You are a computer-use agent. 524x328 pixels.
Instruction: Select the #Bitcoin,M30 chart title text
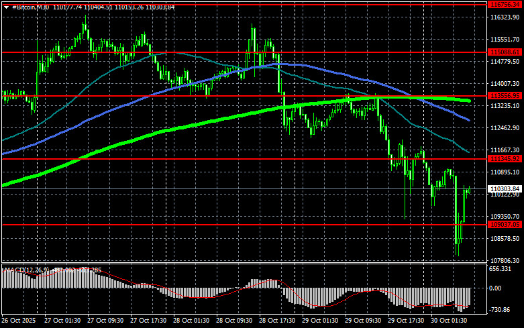(30, 7)
